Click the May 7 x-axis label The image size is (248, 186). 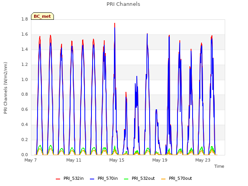31,160
